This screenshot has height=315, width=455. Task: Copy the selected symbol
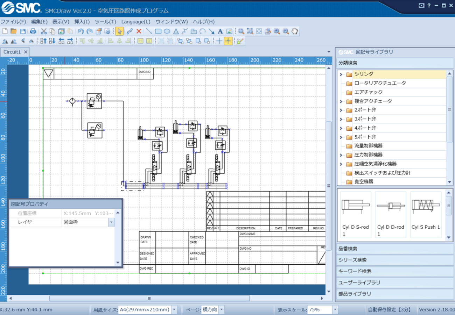[x=52, y=31]
